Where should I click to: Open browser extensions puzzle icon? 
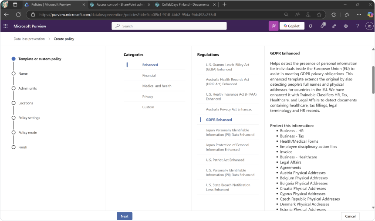(x=334, y=15)
